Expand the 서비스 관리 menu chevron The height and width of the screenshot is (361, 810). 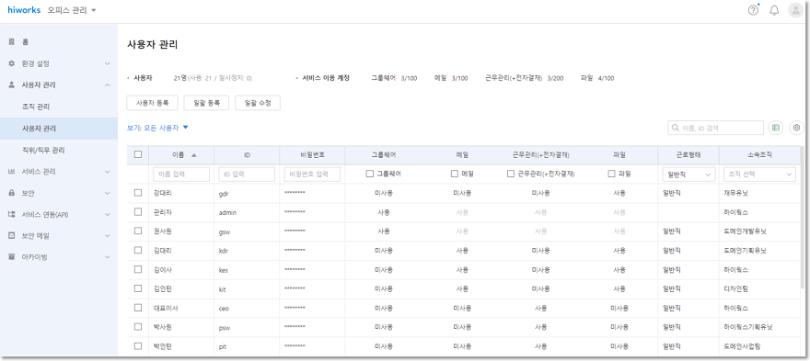click(108, 171)
